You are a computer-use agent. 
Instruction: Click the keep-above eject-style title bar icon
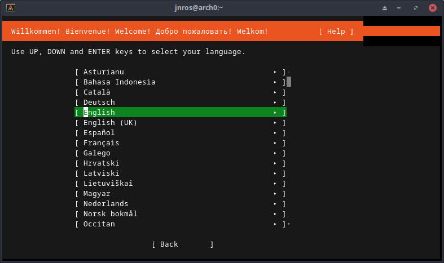(385, 8)
